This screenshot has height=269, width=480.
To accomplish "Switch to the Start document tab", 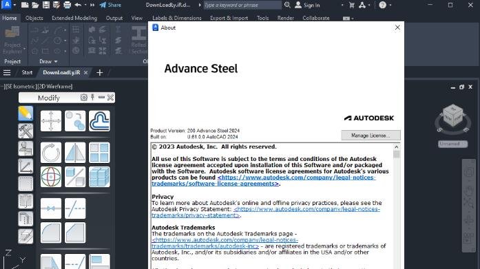I will coord(27,72).
